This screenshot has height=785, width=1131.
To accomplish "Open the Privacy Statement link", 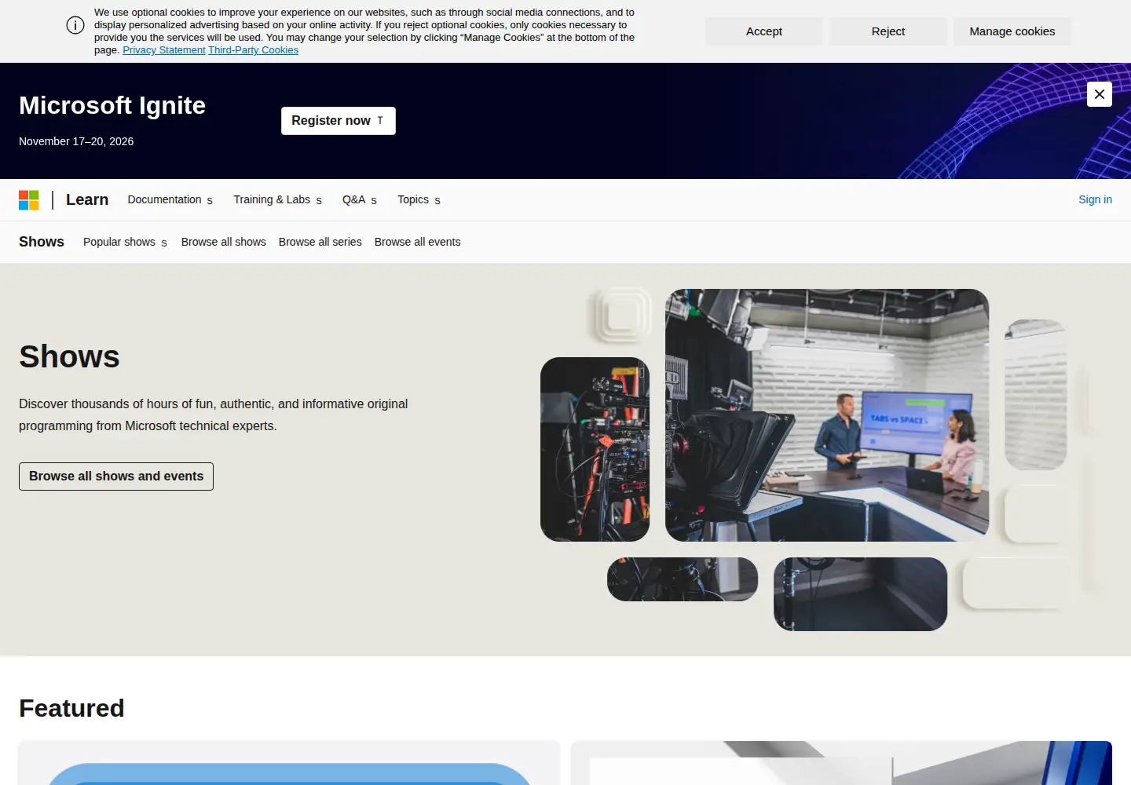I will pos(164,50).
